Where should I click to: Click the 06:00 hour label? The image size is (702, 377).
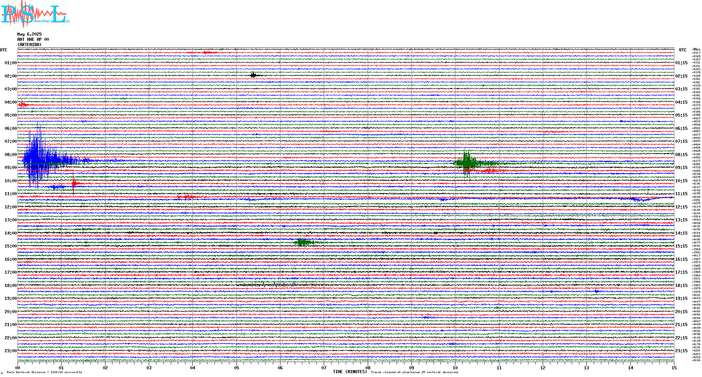pyautogui.click(x=10, y=128)
